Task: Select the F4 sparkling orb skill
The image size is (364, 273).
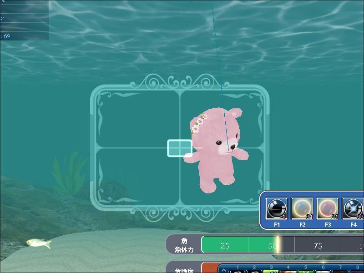Action: tap(353, 209)
